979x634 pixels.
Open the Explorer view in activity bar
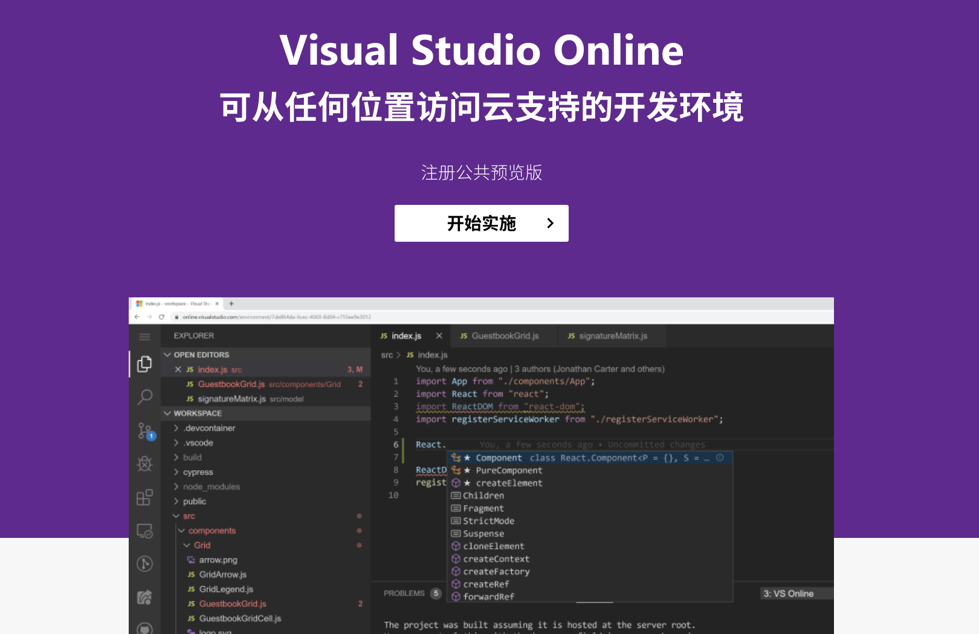144,363
